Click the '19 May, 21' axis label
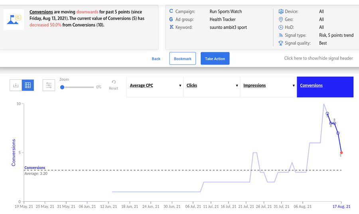 point(24,206)
